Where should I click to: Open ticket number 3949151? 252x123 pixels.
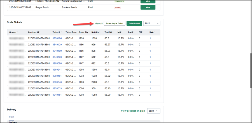(x=57, y=95)
